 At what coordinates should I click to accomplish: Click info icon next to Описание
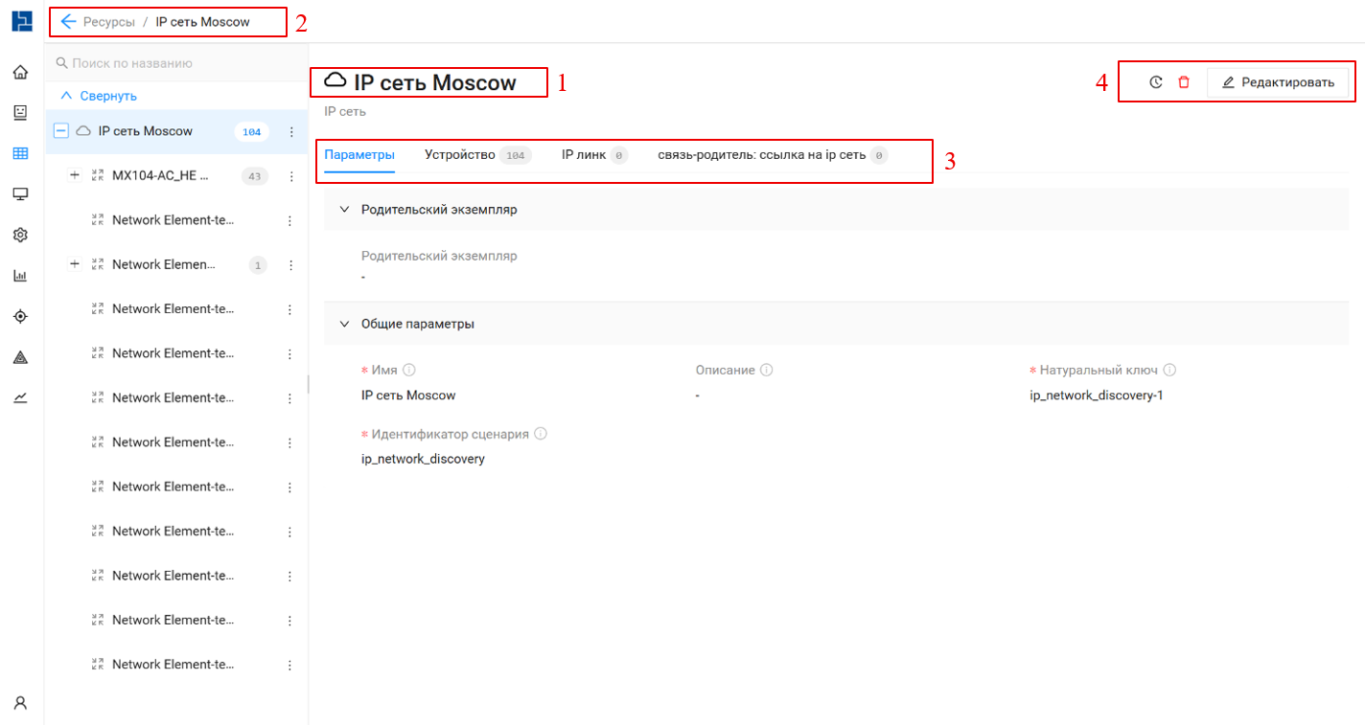767,370
